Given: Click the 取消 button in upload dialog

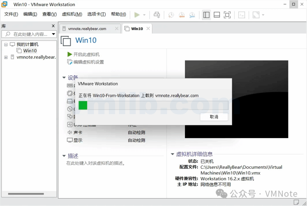Looking at the screenshot, I should coord(214,117).
